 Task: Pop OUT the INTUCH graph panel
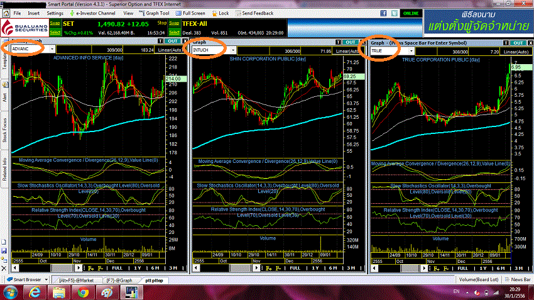click(x=351, y=42)
